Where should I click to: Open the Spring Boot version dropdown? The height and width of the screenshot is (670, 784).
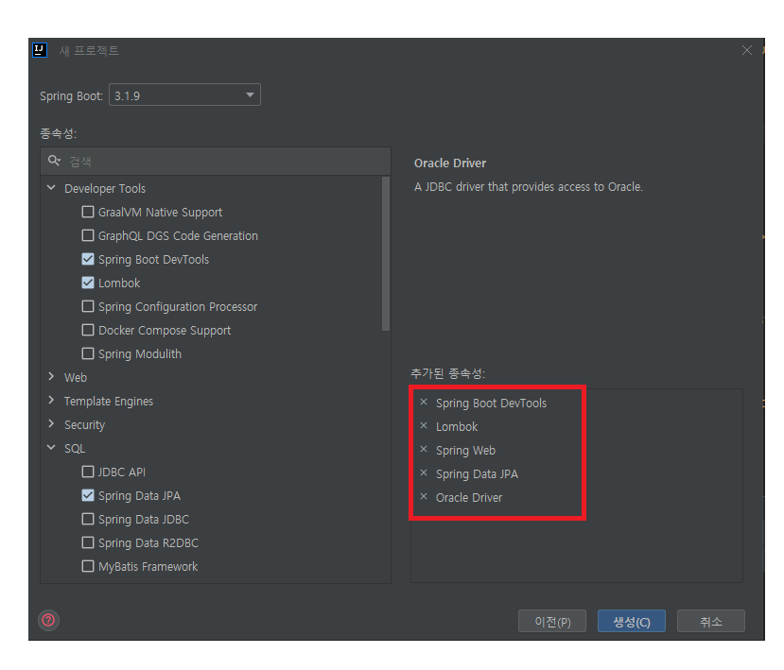point(184,94)
